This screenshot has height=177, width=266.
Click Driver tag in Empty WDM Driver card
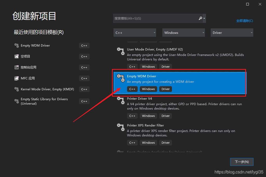pyautogui.click(x=165, y=89)
